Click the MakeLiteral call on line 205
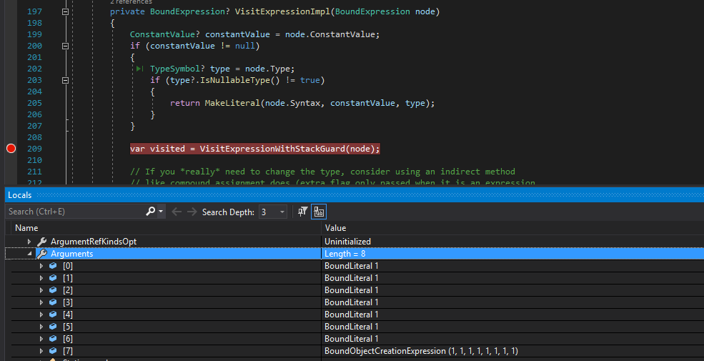Viewport: 704px width, 361px height. [x=232, y=103]
